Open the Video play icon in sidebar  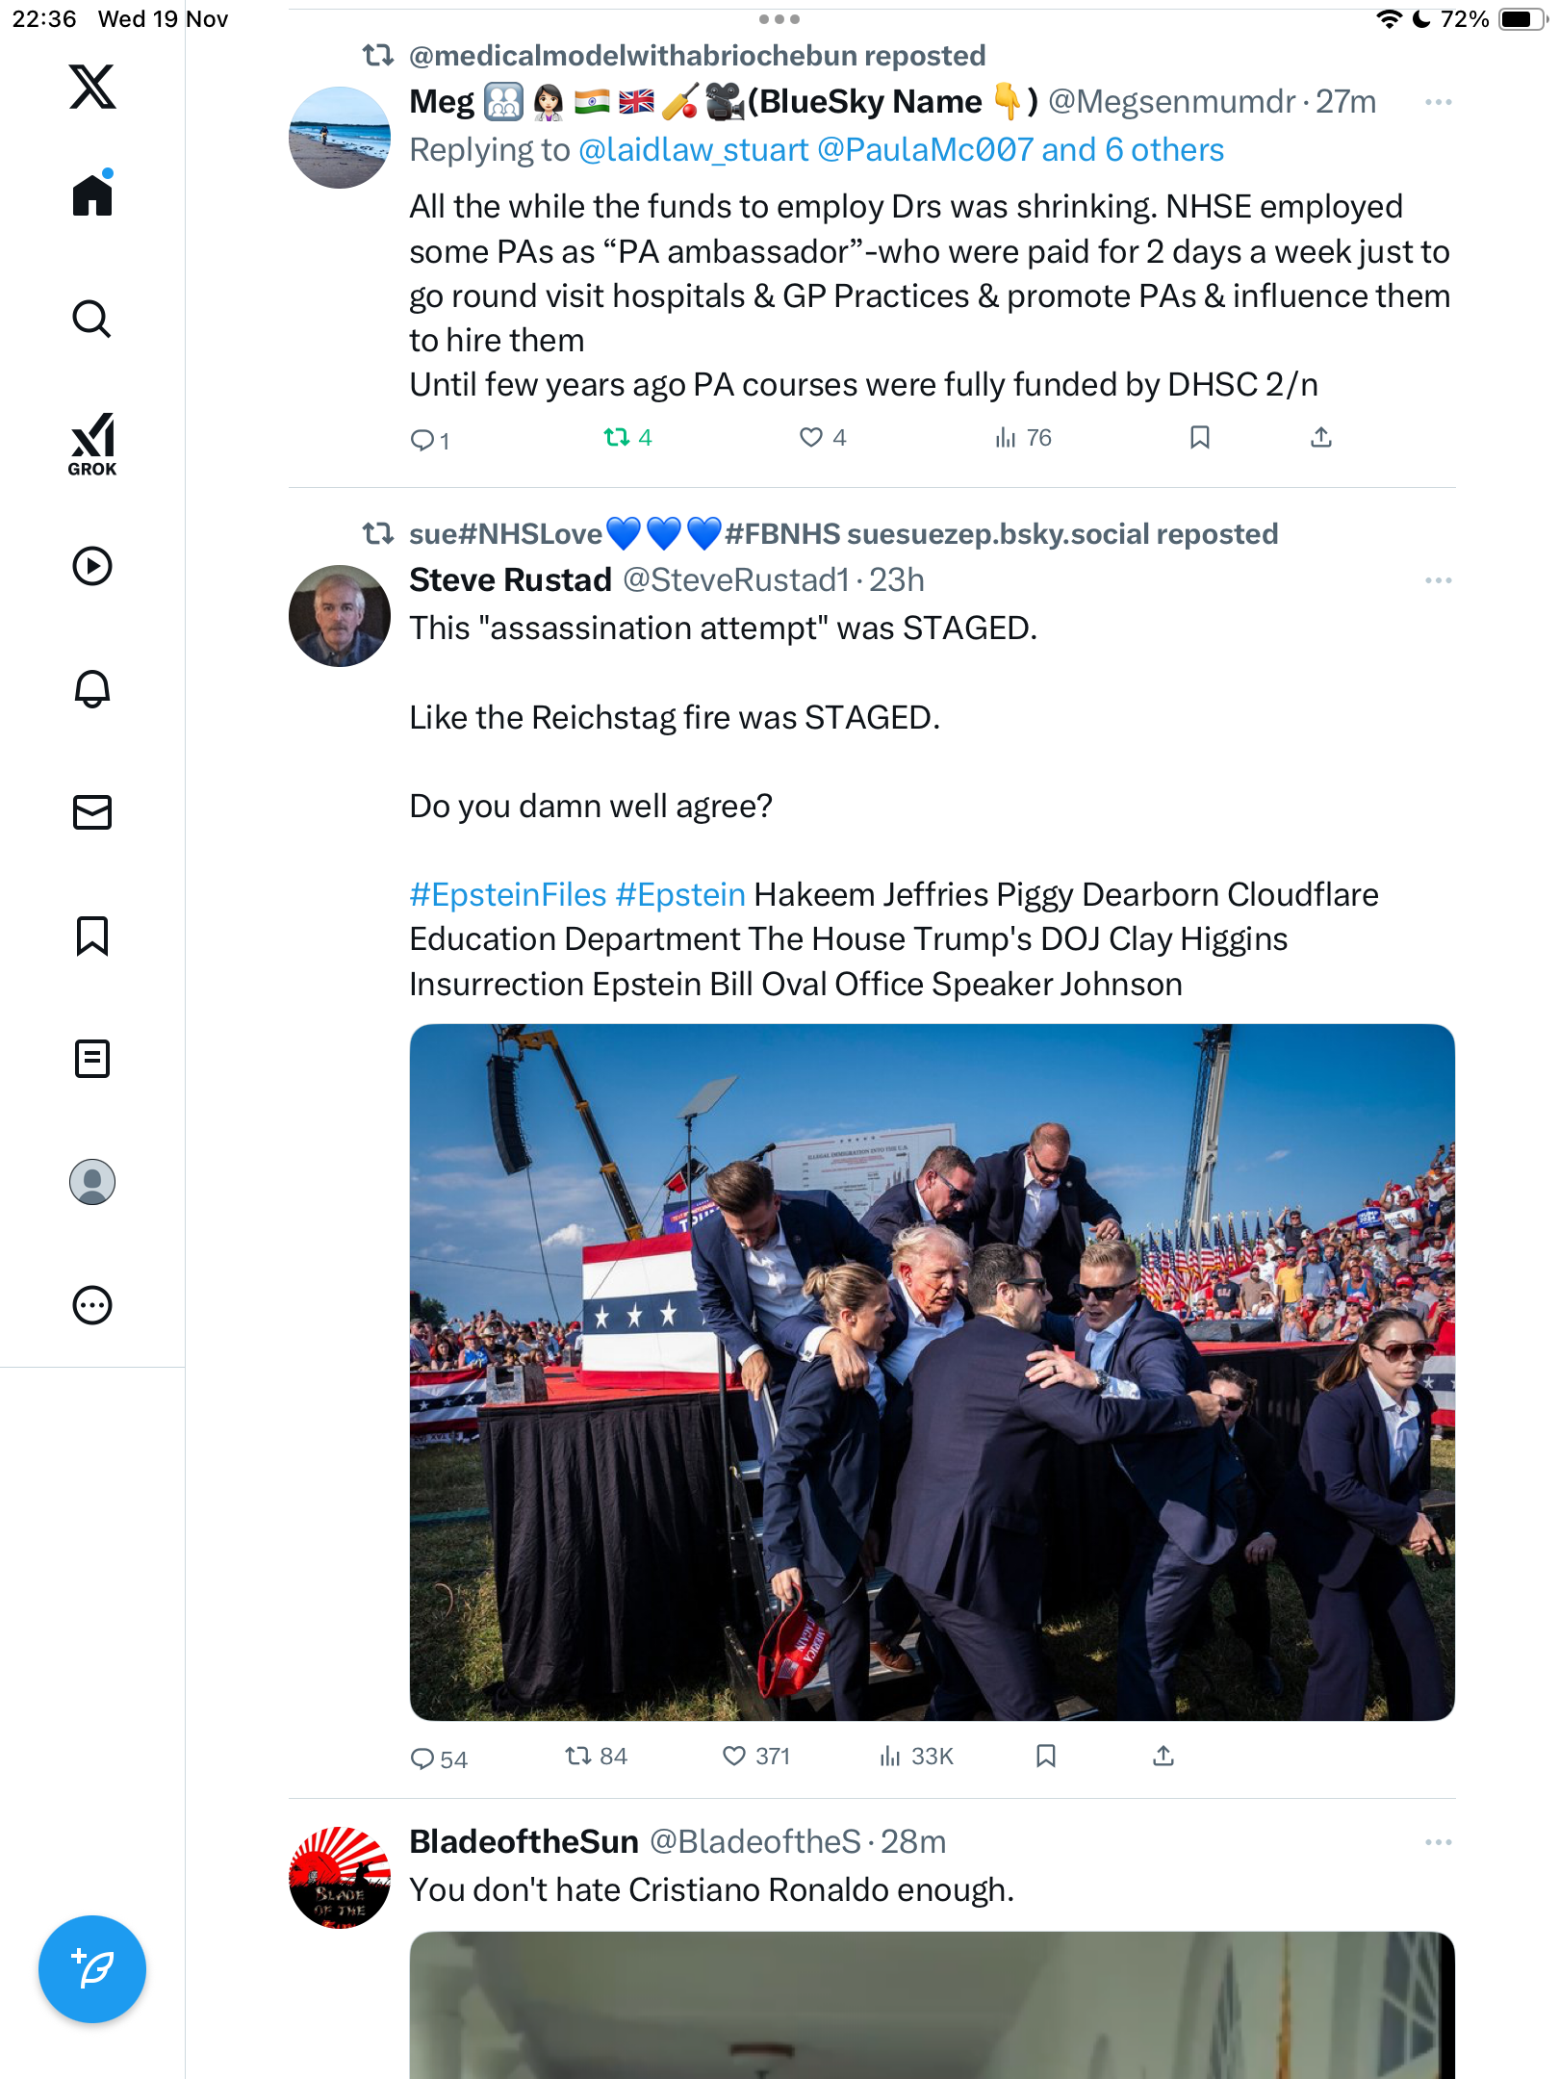pos(92,566)
